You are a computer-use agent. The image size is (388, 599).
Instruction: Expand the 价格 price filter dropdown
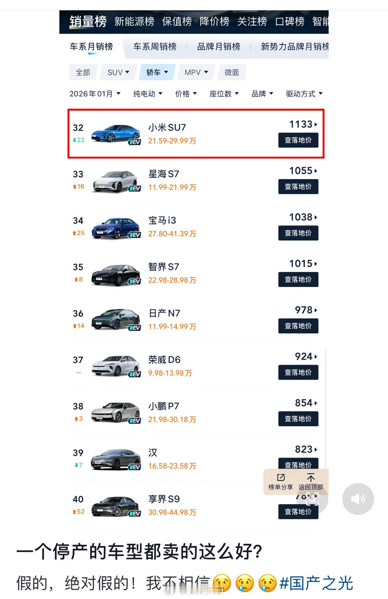tap(186, 93)
